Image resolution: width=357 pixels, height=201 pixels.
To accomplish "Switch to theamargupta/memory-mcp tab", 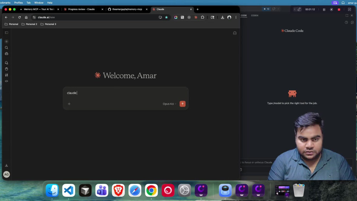I will (125, 9).
